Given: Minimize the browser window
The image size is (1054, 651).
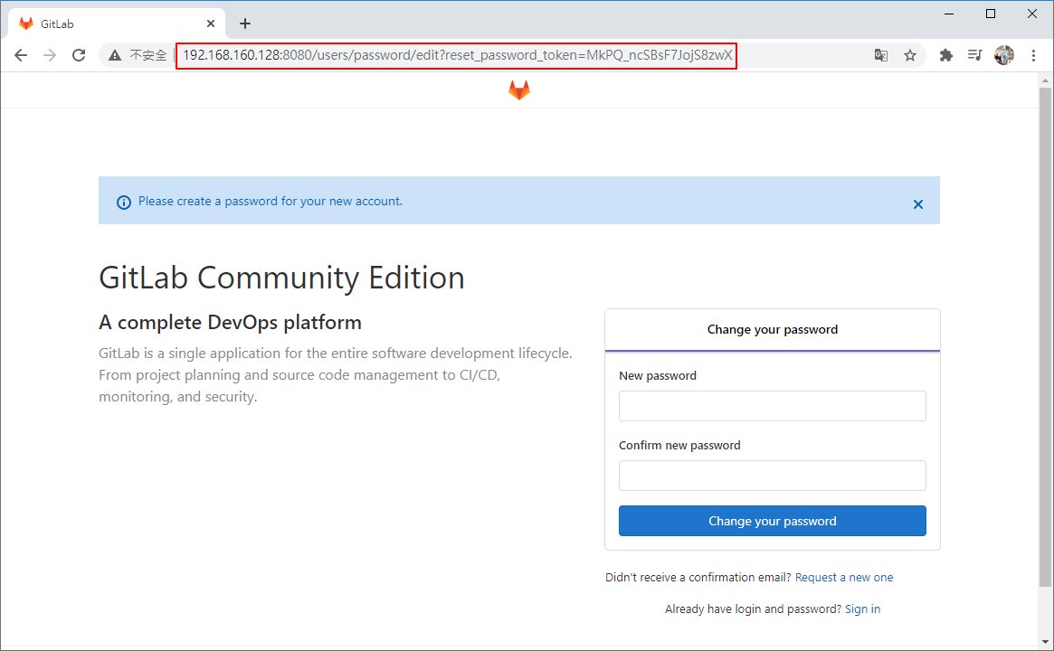Looking at the screenshot, I should 949,14.
